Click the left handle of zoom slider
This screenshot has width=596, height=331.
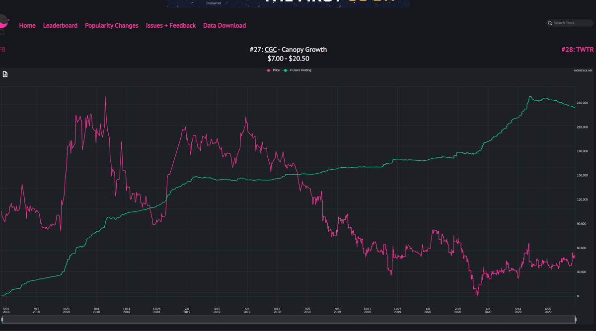2,319
